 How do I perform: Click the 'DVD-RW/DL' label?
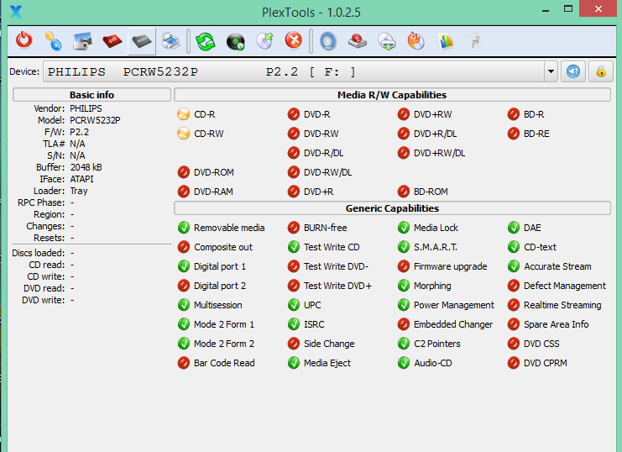pyautogui.click(x=327, y=173)
